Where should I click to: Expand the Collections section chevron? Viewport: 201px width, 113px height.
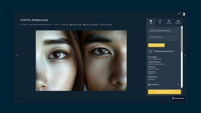coord(178,85)
